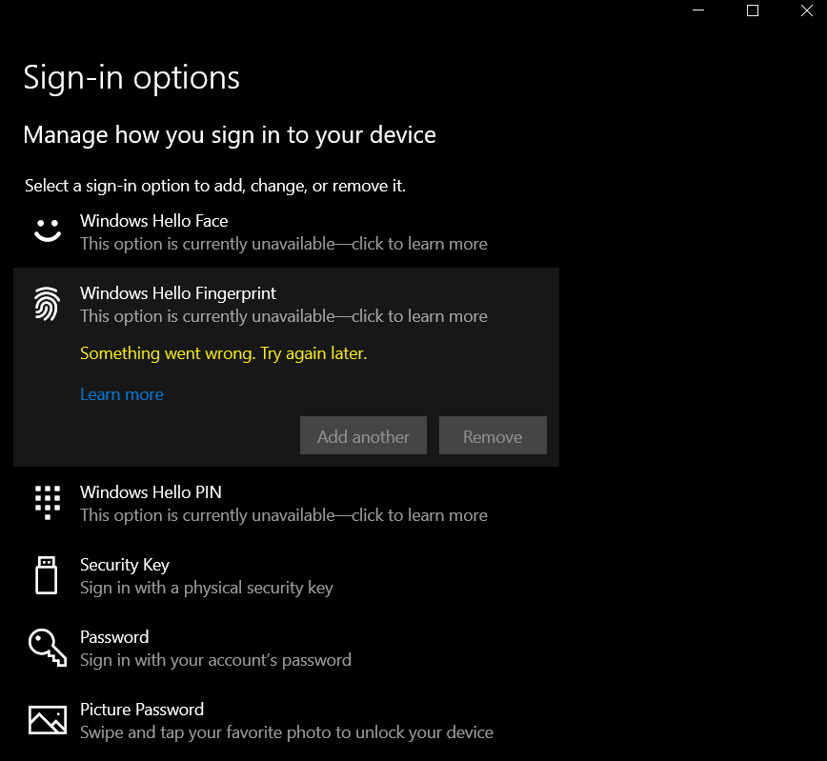
Task: Click the Add another button
Action: tap(363, 435)
